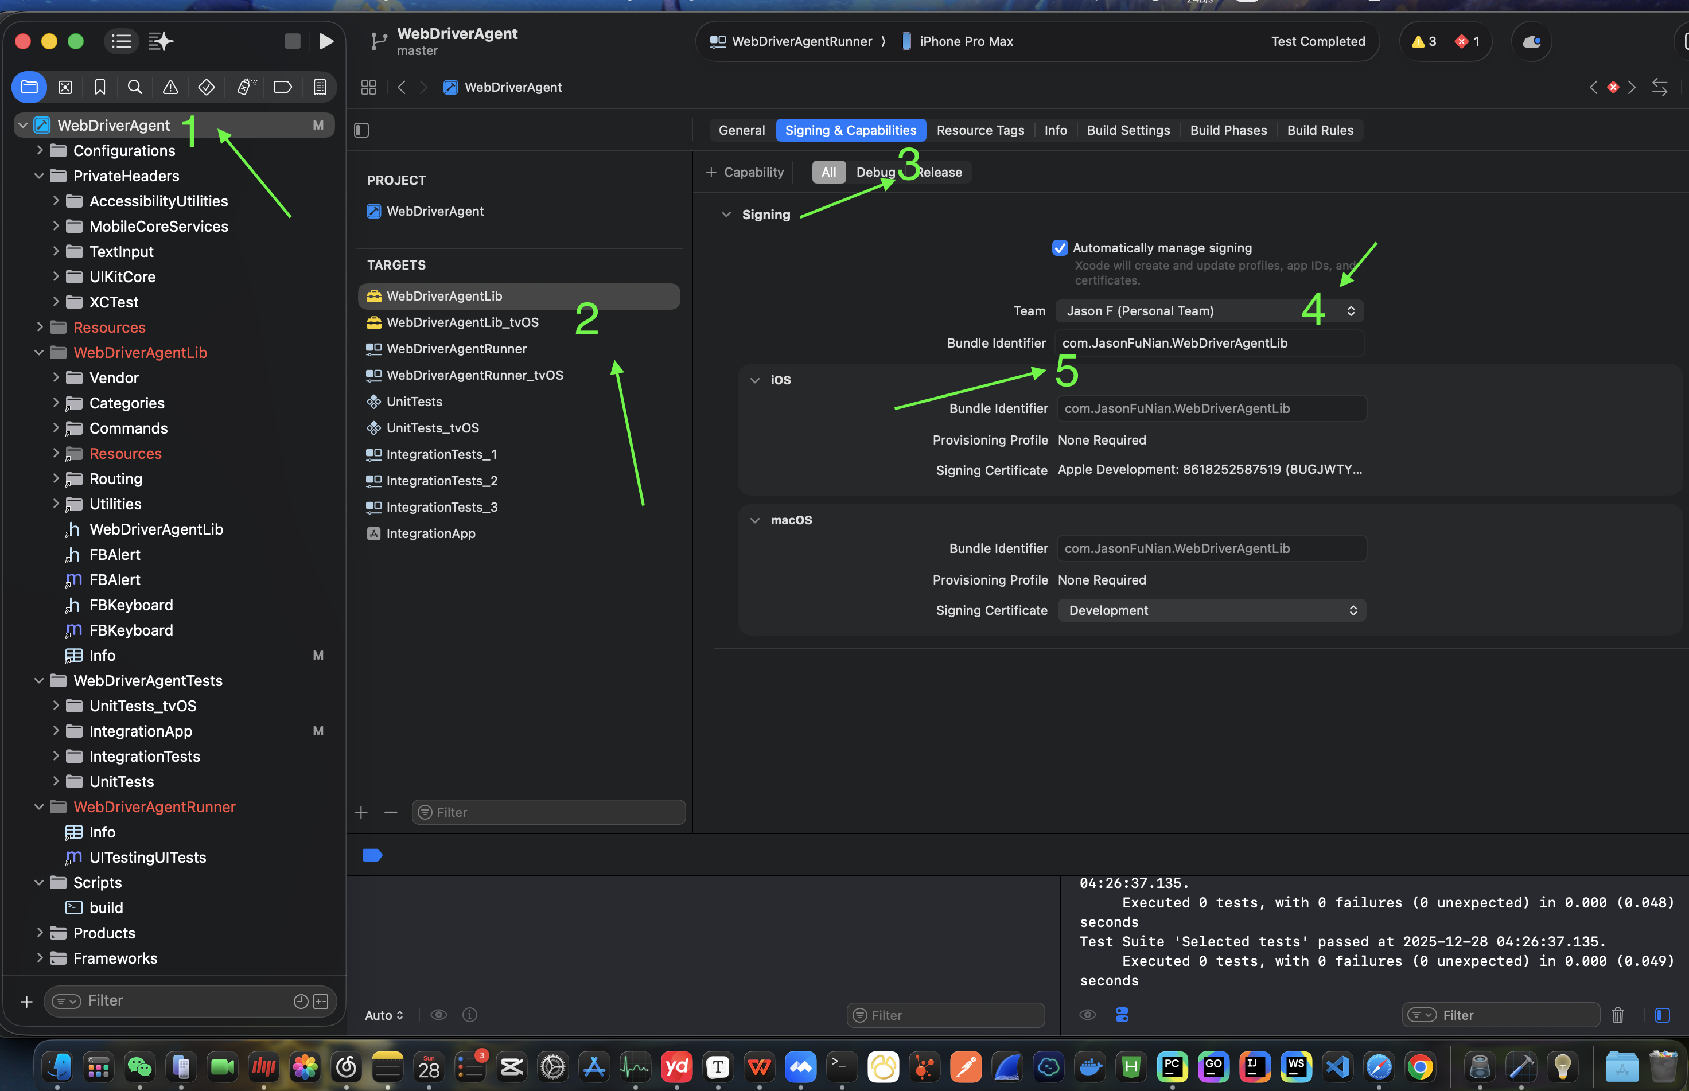
Task: Select the Debug configuration filter tab
Action: (x=875, y=172)
